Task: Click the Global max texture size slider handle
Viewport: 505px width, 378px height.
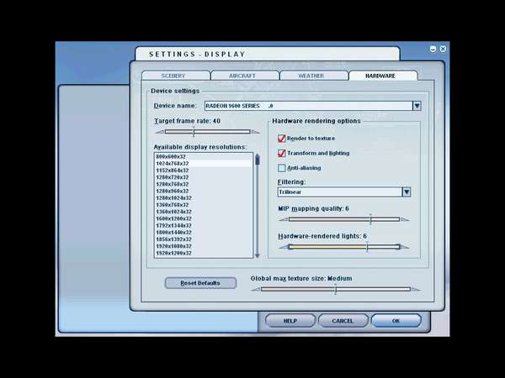Action: 335,289
